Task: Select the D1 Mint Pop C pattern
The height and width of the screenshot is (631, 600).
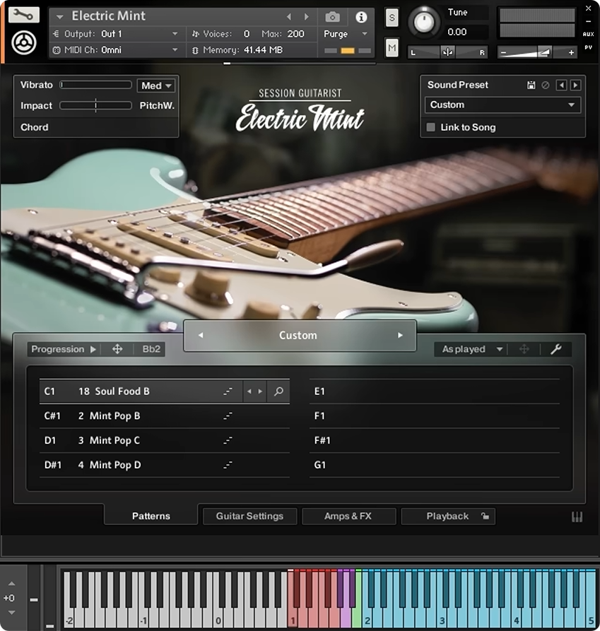Action: pyautogui.click(x=164, y=440)
